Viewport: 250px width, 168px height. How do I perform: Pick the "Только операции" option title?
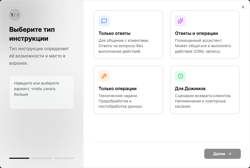point(117,89)
